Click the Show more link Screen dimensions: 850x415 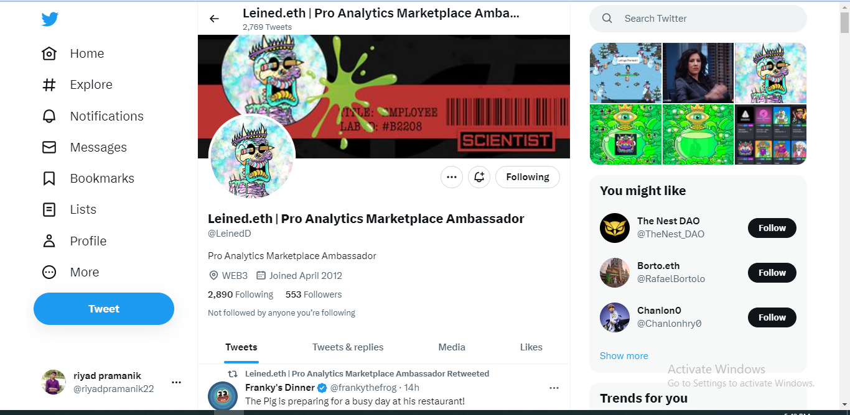(x=624, y=356)
